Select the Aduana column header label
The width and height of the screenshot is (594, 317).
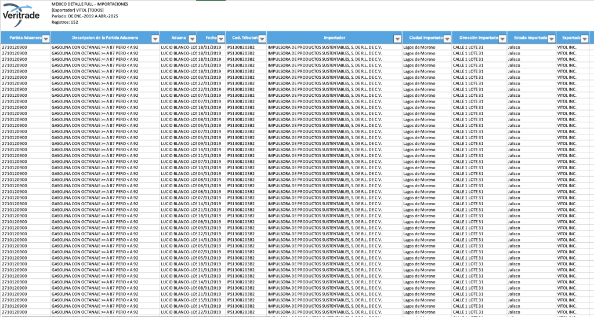(x=179, y=38)
